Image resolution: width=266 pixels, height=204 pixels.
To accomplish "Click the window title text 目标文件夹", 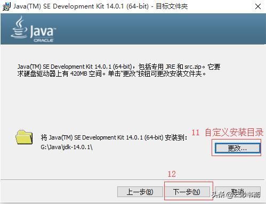I will 172,6.
